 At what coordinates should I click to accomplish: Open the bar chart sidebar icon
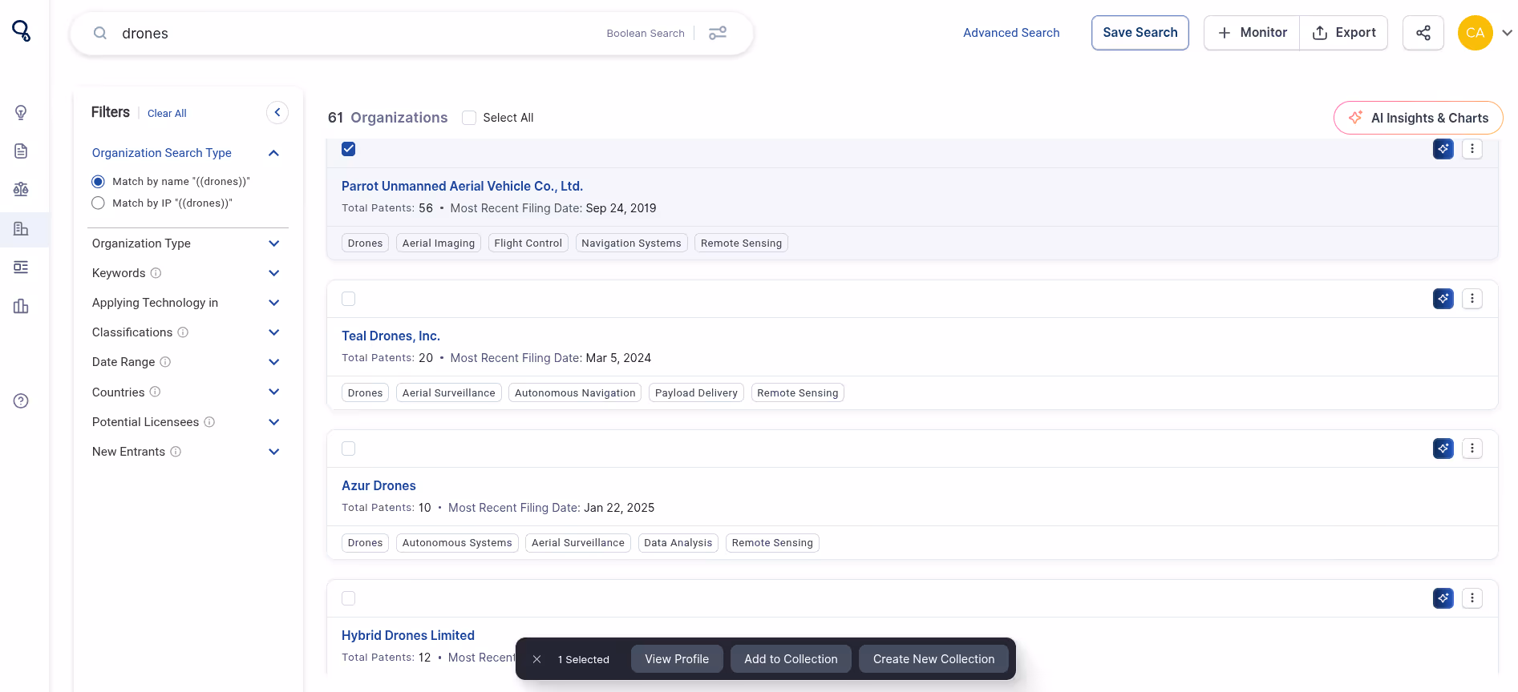(21, 306)
